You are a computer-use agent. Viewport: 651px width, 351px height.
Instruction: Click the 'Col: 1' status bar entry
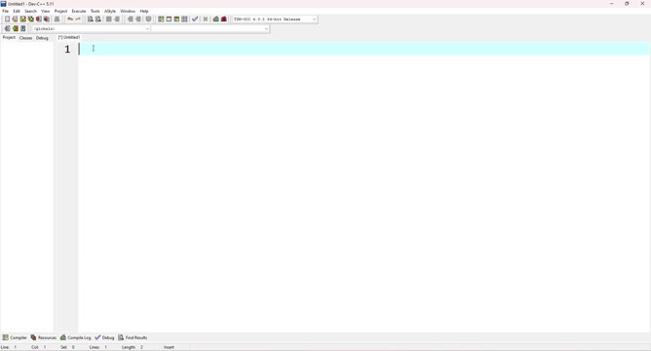tap(39, 347)
